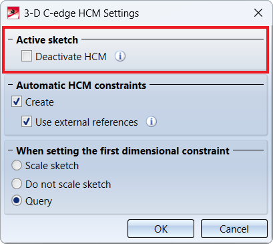Confirm settings with the OK button

[x=161, y=229]
